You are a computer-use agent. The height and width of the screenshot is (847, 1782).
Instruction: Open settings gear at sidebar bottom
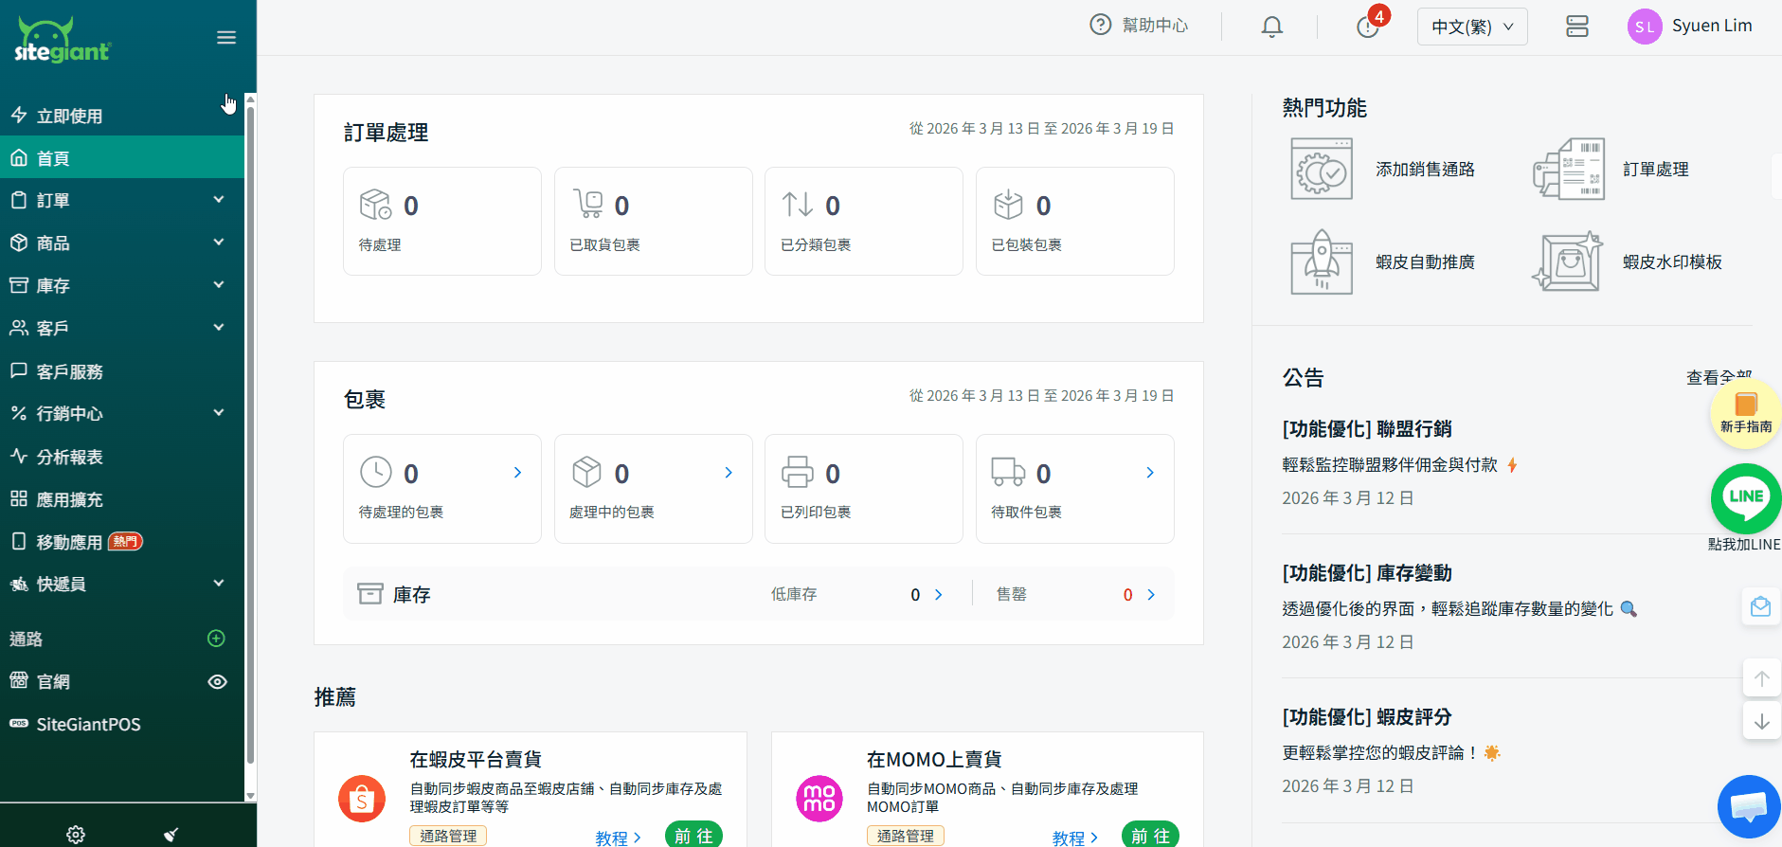pyautogui.click(x=76, y=834)
